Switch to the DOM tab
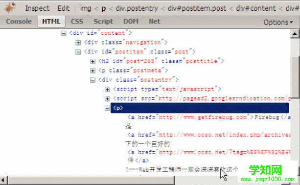 131,21
